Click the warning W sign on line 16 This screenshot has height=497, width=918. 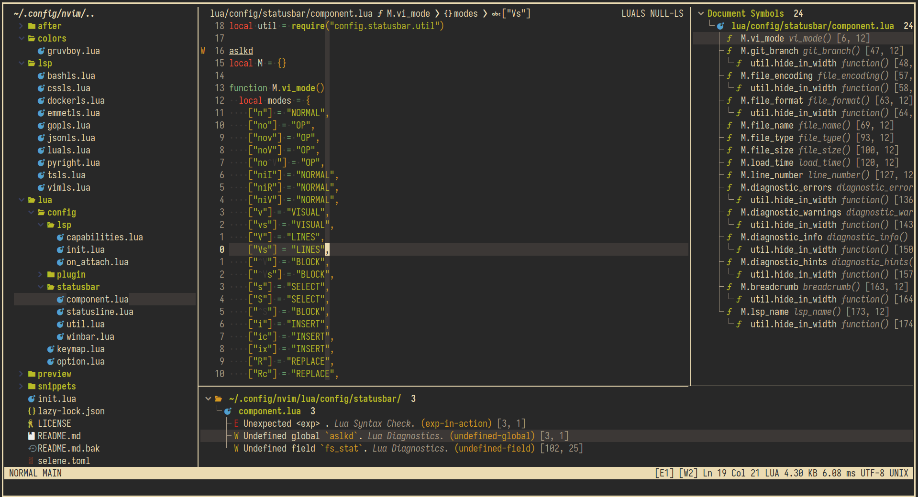click(203, 51)
